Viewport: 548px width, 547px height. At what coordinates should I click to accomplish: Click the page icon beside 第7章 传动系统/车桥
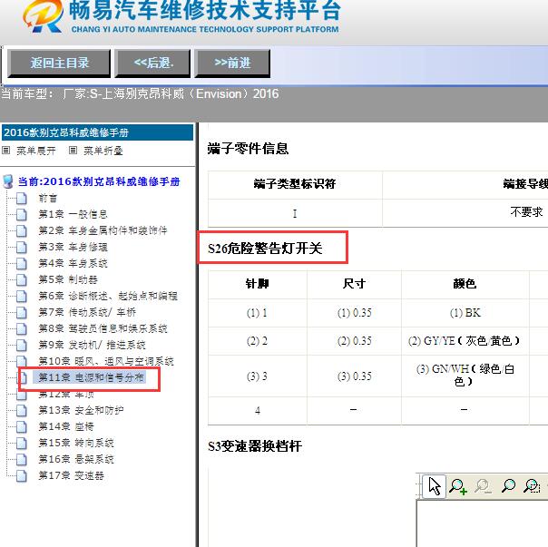pyautogui.click(x=22, y=312)
